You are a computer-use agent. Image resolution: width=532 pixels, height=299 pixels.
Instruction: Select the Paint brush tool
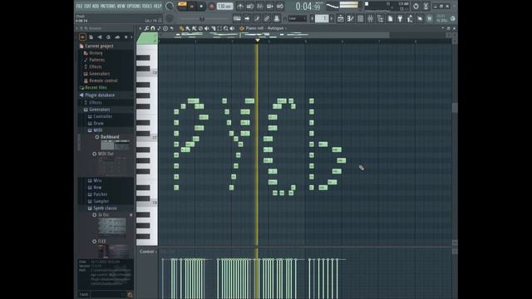188,28
